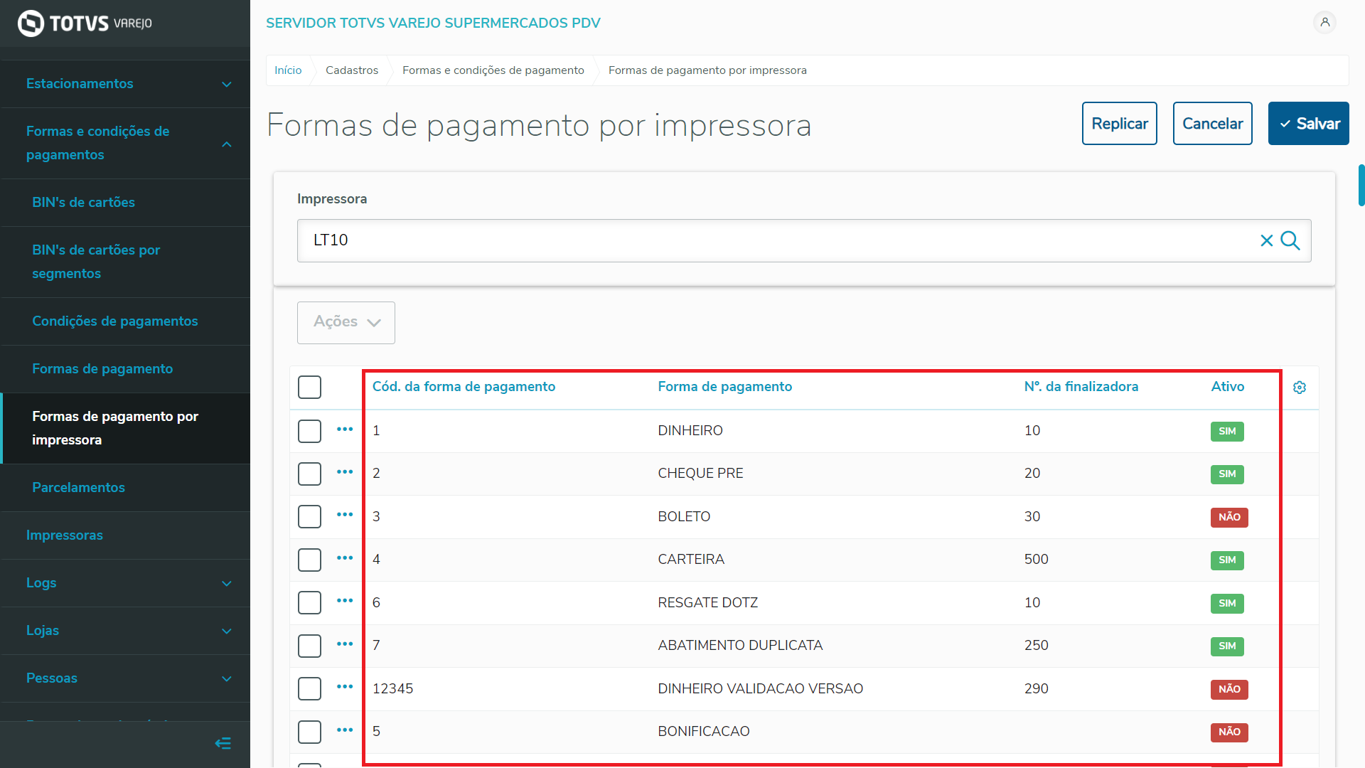The height and width of the screenshot is (768, 1365).
Task: Go to Parcelamentos in sidebar
Action: point(78,488)
